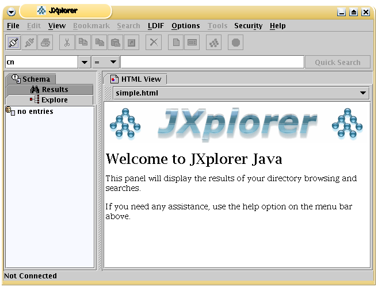
Task: Click the Refresh tree nodes icon
Action: point(213,43)
